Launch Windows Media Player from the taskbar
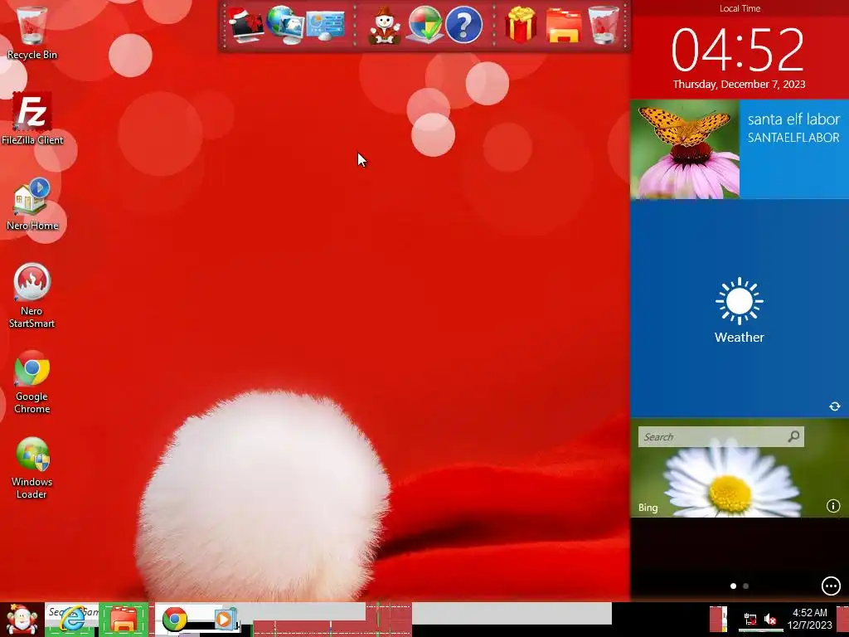Image resolution: width=849 pixels, height=637 pixels. [225, 619]
